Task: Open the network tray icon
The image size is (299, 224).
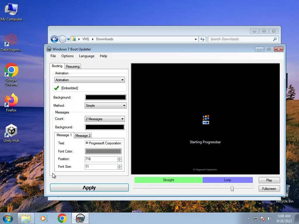Action: pyautogui.click(x=255, y=218)
